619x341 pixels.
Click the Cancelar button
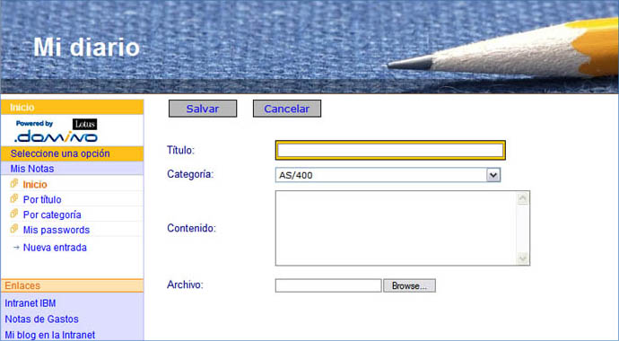pyautogui.click(x=286, y=109)
